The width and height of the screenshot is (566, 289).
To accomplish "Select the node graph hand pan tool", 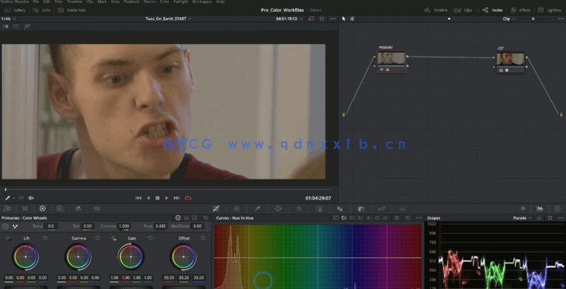I will [352, 19].
